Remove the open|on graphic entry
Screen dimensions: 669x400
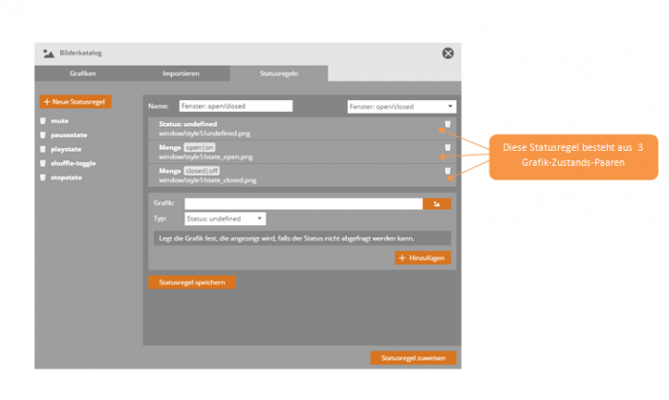446,148
